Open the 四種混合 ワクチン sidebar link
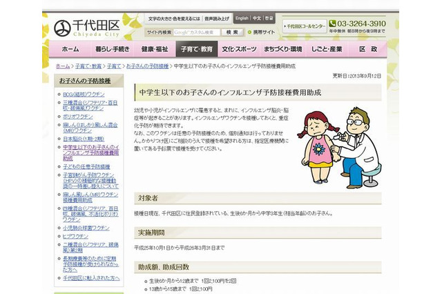Screen dimensions: 442x294 pyautogui.click(x=90, y=214)
